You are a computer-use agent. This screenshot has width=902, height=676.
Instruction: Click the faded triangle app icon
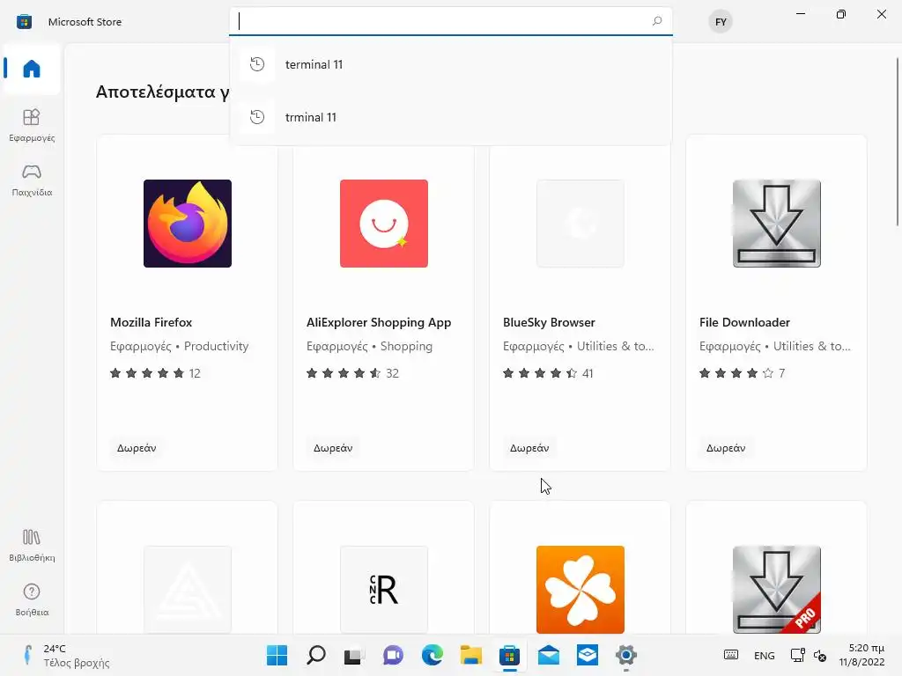pos(188,589)
